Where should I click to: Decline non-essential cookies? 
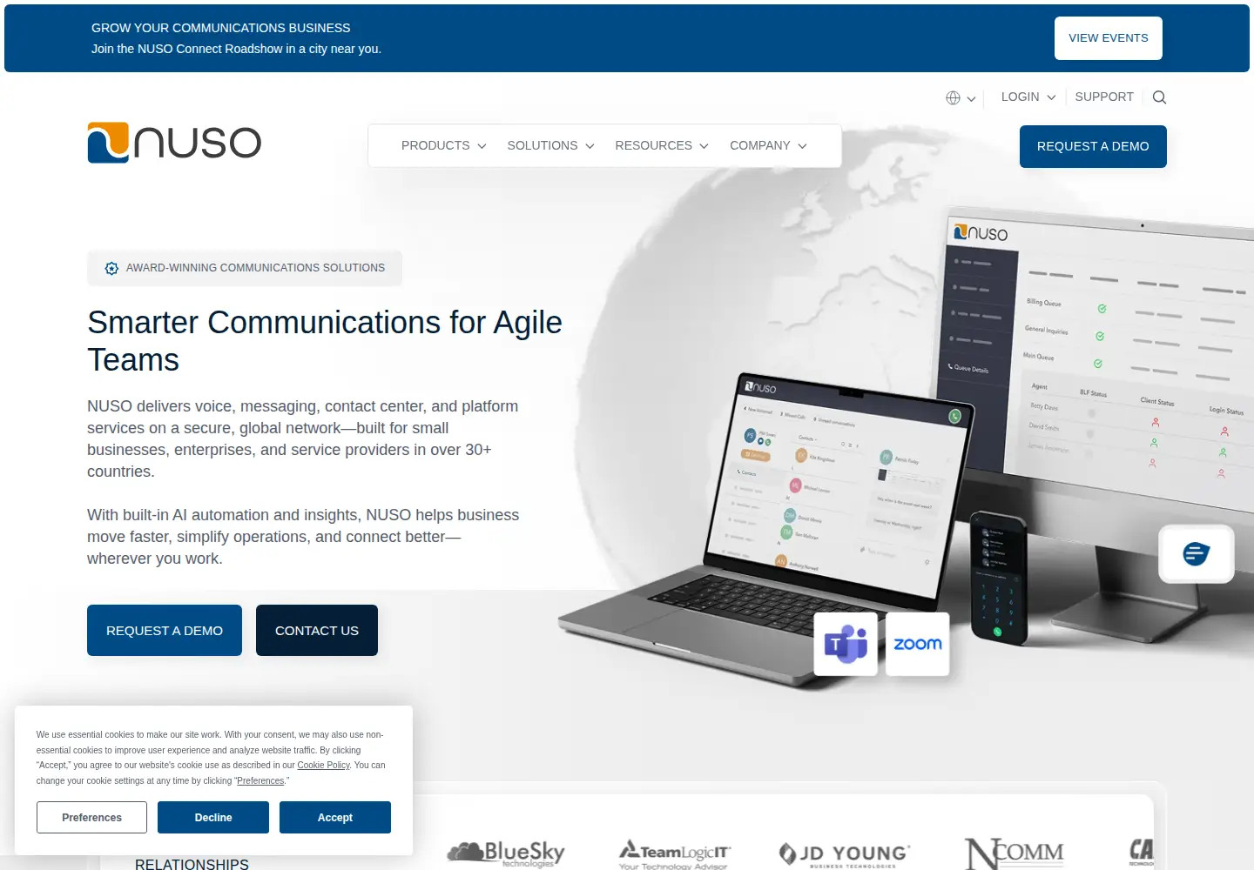[x=213, y=818]
